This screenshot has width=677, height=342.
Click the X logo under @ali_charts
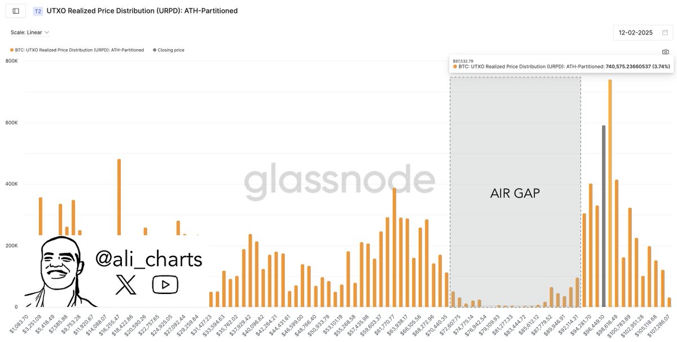[126, 284]
